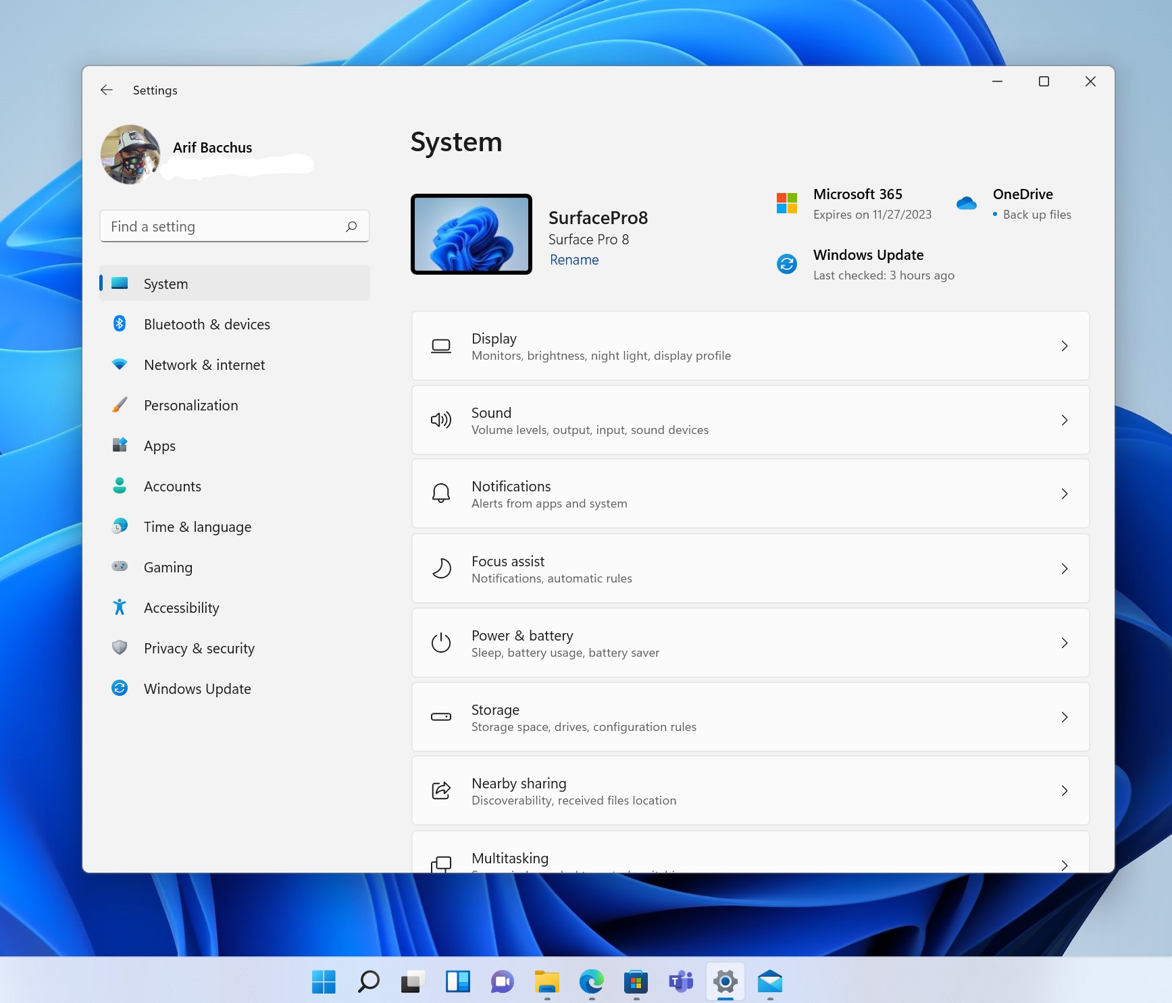Open the Widgets panel on the taskbar
Image resolution: width=1172 pixels, height=1003 pixels.
point(457,981)
